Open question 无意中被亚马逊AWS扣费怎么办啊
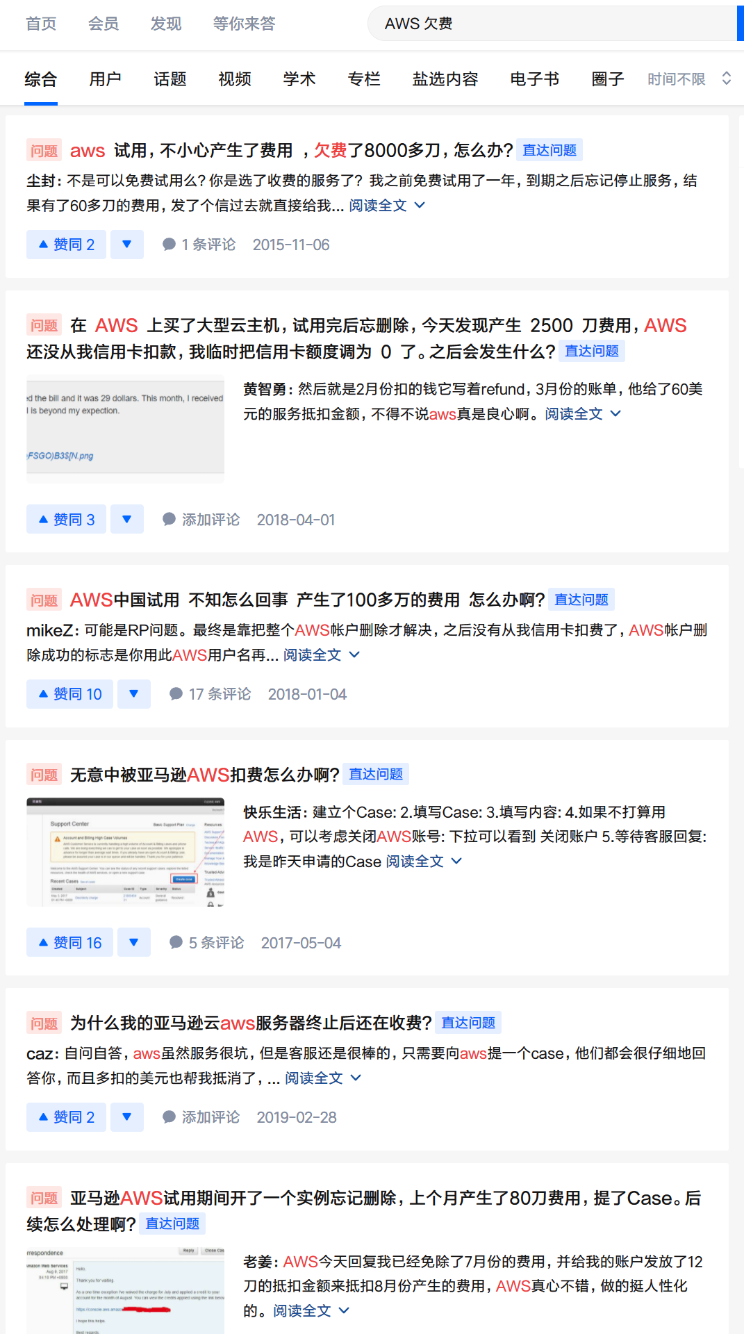The height and width of the screenshot is (1334, 744). click(x=204, y=774)
